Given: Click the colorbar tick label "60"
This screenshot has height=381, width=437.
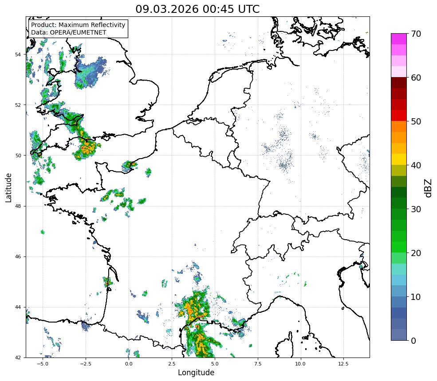Looking at the screenshot, I should coord(416,78).
